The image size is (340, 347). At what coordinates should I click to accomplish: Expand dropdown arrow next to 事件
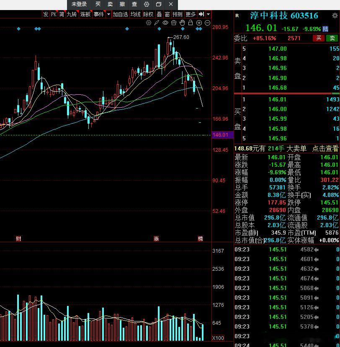coord(108,14)
